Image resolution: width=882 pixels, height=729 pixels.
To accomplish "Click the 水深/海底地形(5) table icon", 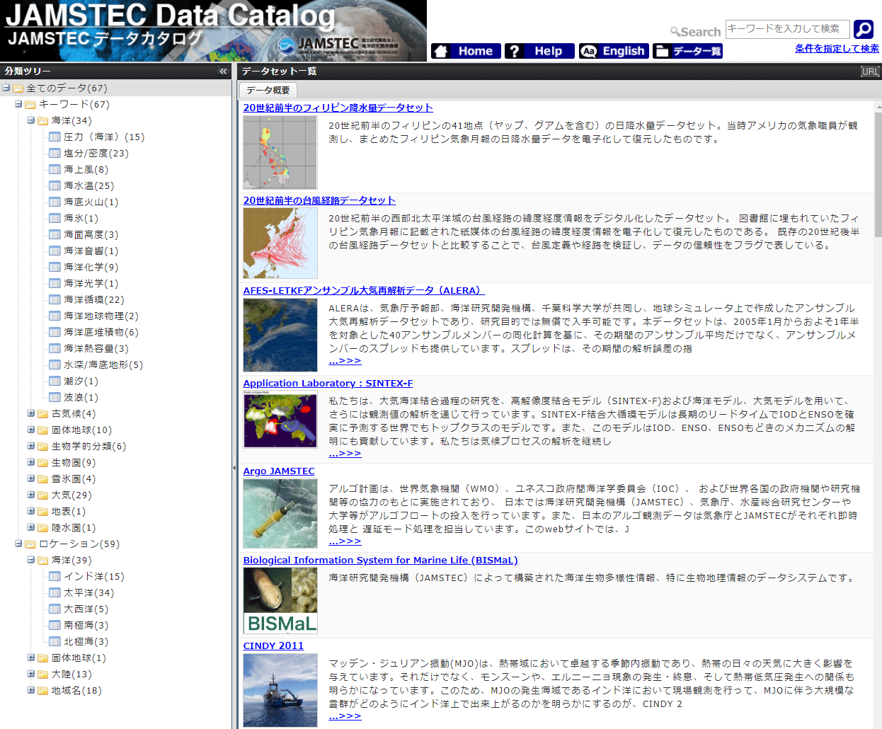I will click(x=55, y=365).
